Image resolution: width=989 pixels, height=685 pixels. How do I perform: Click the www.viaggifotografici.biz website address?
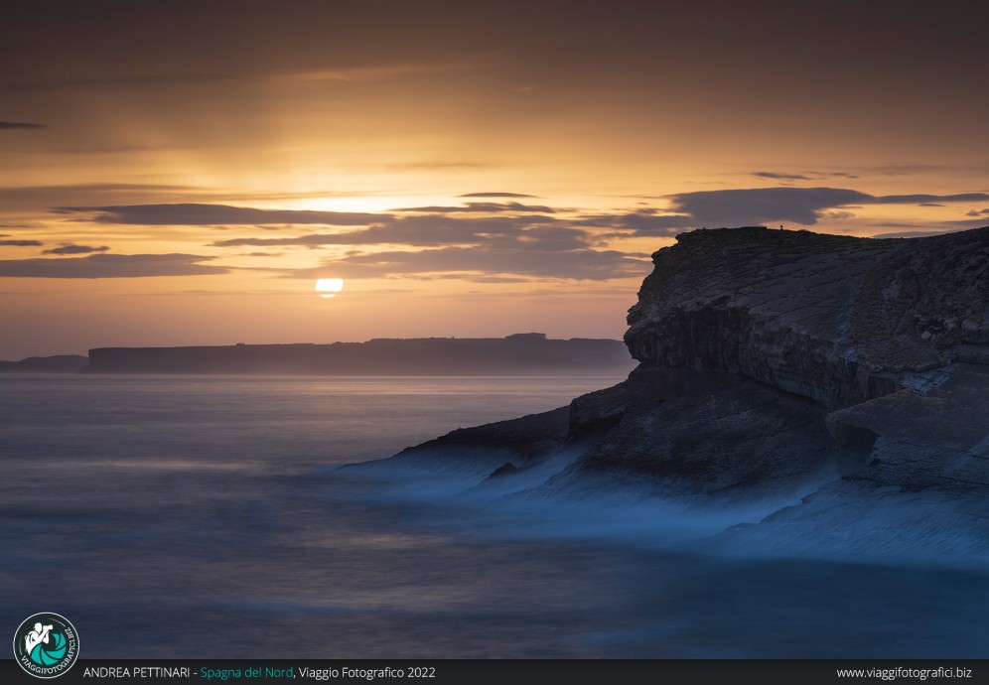(904, 672)
